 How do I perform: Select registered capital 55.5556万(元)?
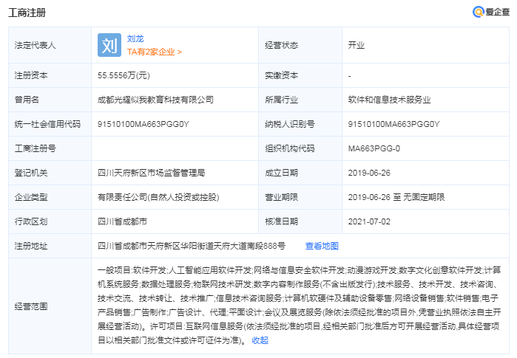click(x=124, y=75)
